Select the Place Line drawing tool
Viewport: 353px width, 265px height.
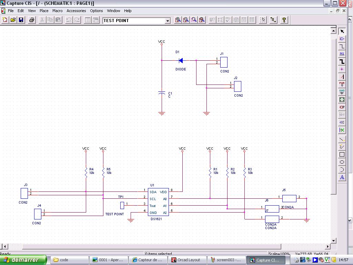coord(342,139)
